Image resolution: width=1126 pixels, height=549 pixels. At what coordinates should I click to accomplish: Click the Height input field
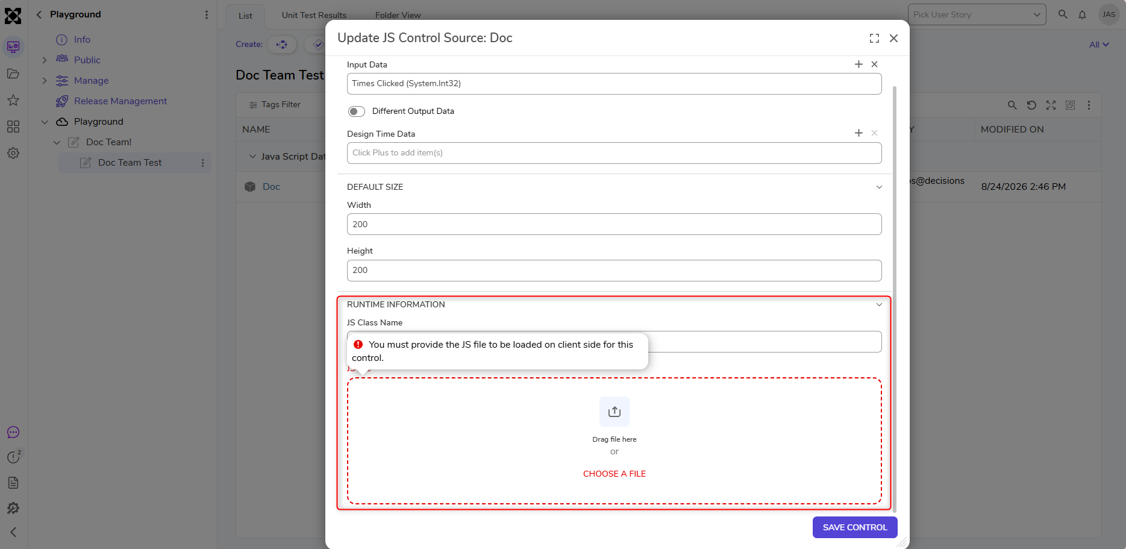(x=615, y=271)
